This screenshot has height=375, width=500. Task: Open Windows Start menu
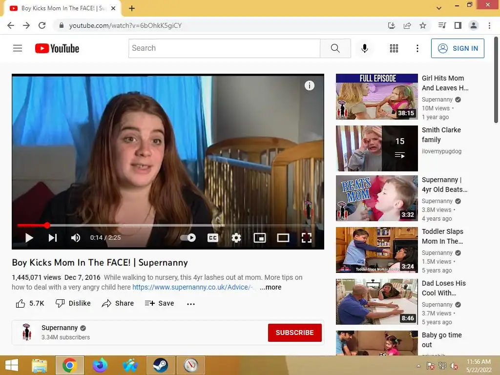point(12,365)
